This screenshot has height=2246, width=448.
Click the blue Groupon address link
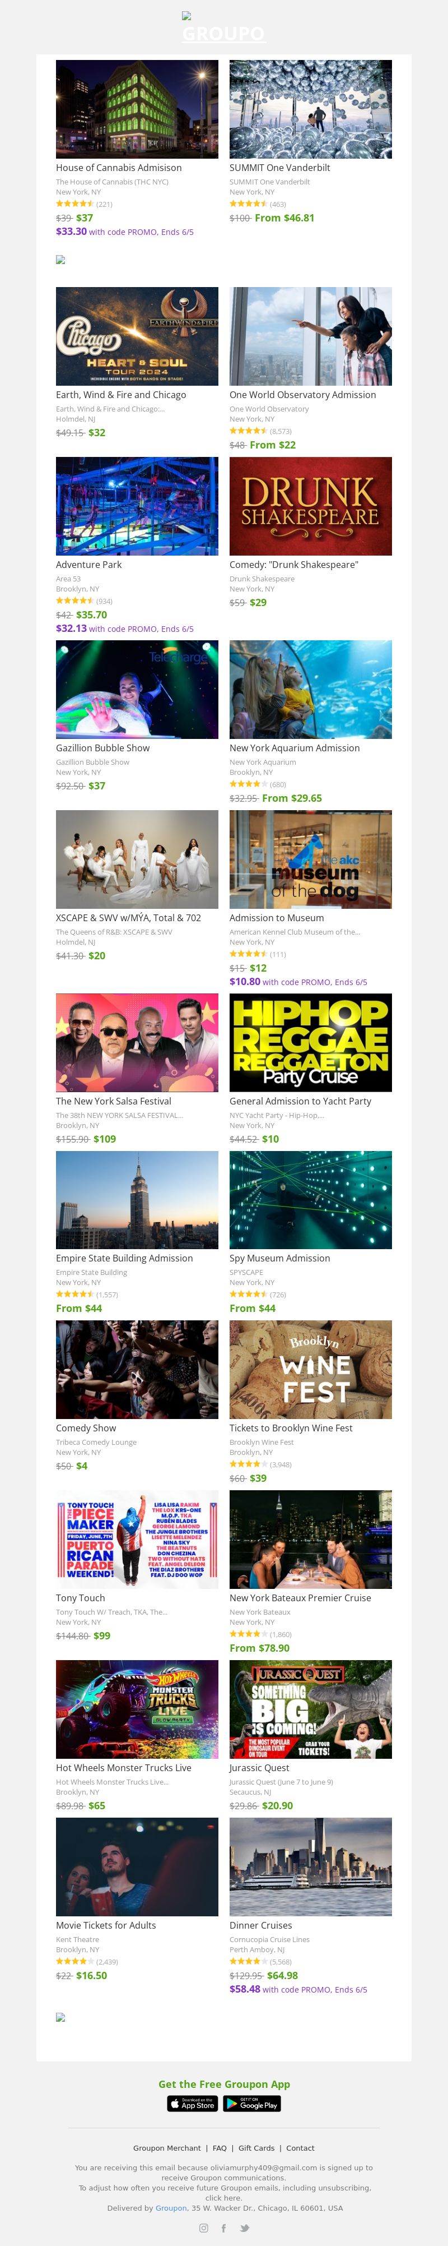pyautogui.click(x=171, y=2208)
